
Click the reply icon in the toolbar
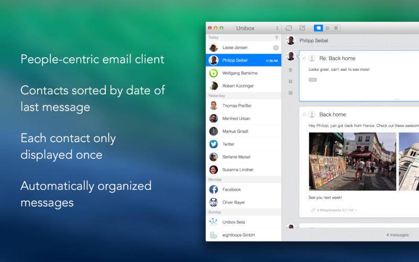tap(289, 28)
